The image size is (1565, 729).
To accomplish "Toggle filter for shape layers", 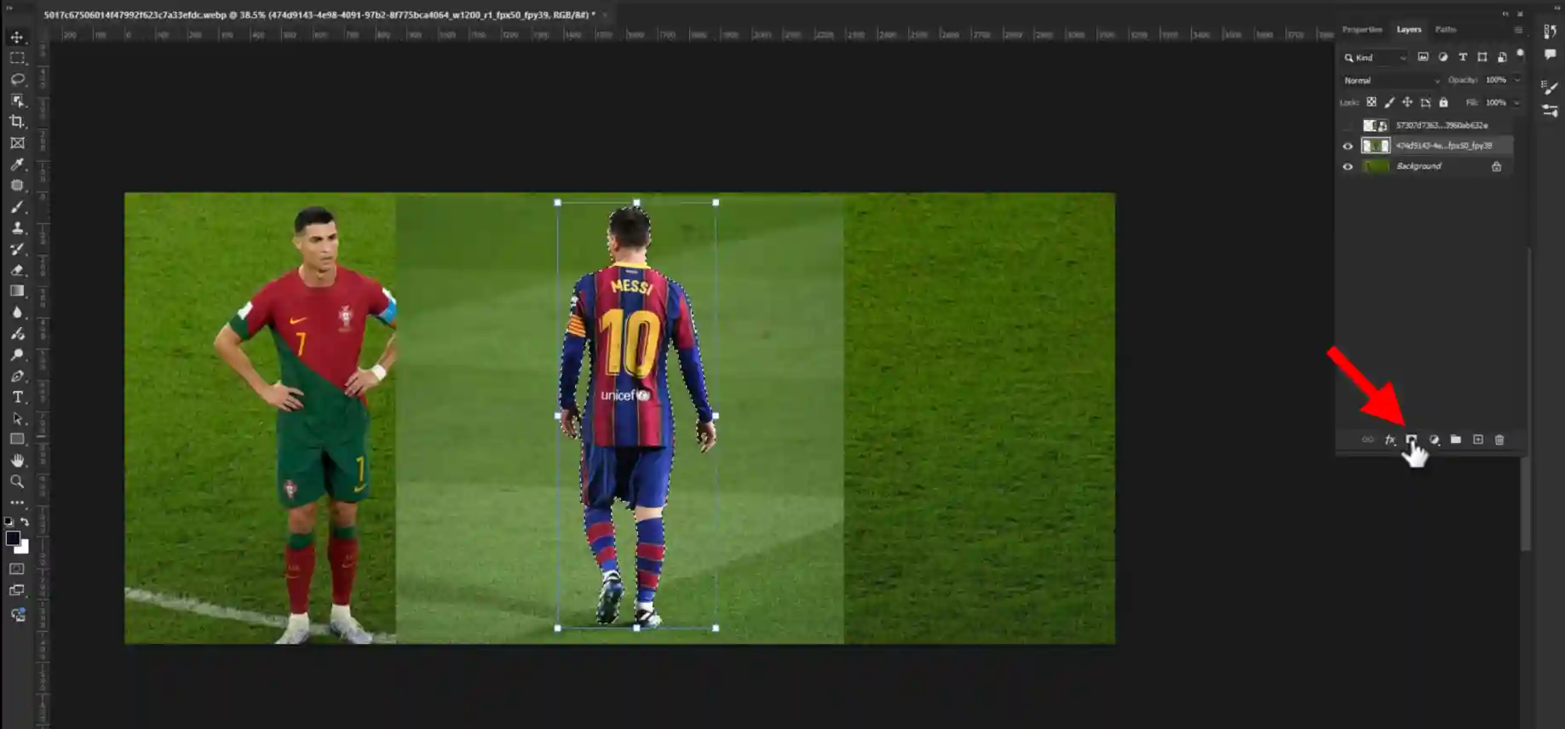I will point(1482,57).
